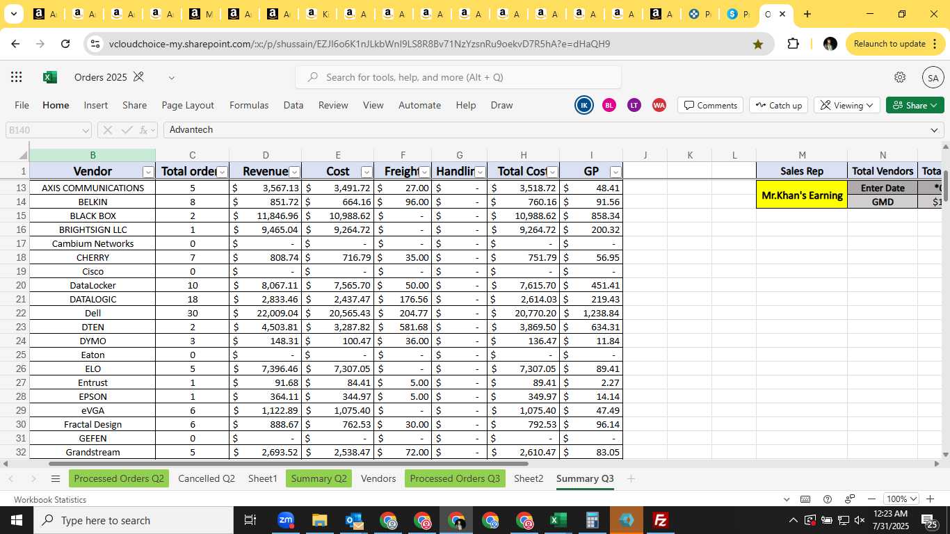Select the yellow Mr.Khan's Earning cell
950x534 pixels.
(802, 195)
